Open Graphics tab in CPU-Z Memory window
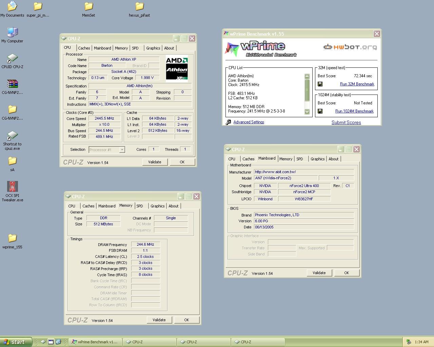 (158, 206)
